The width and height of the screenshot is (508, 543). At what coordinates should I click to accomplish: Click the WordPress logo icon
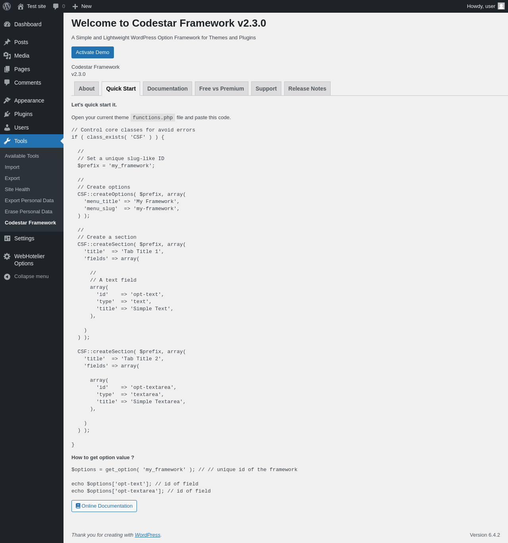[7, 6]
